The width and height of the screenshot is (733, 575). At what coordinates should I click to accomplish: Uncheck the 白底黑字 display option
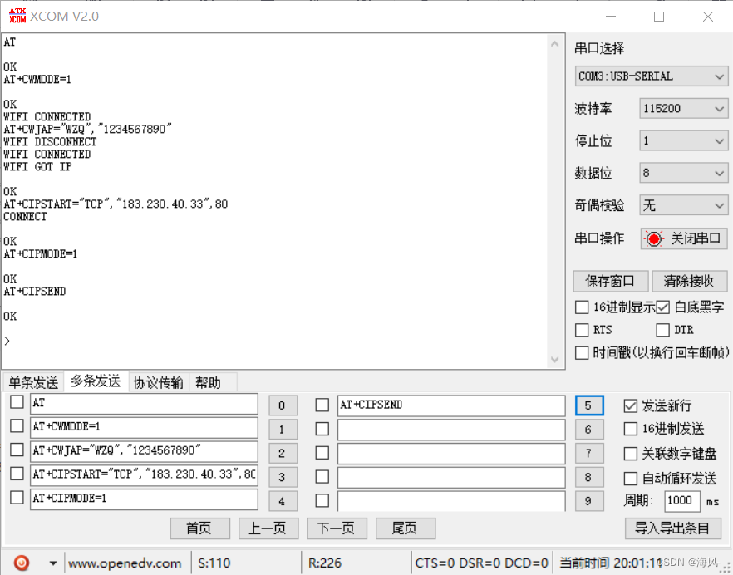tap(662, 307)
